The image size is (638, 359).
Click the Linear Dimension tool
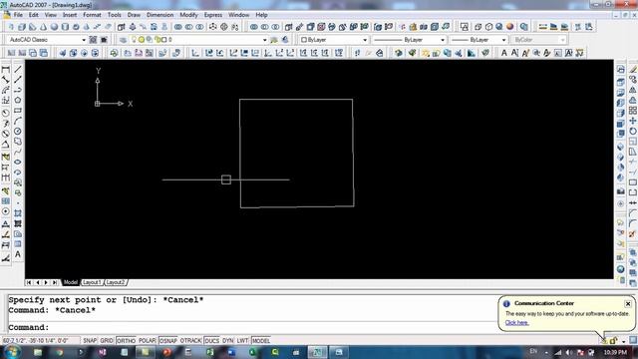[6, 70]
